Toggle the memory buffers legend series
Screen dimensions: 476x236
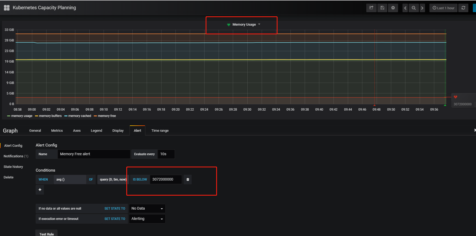(x=50, y=116)
